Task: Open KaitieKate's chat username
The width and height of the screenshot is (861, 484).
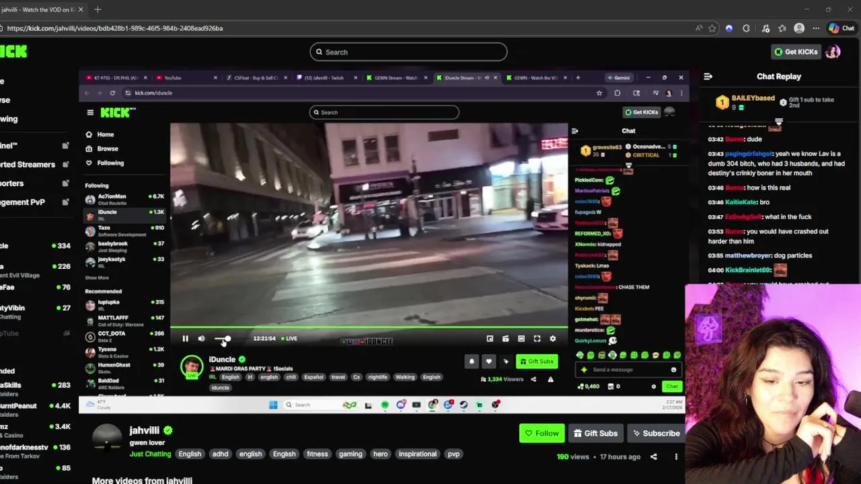Action: tap(741, 202)
